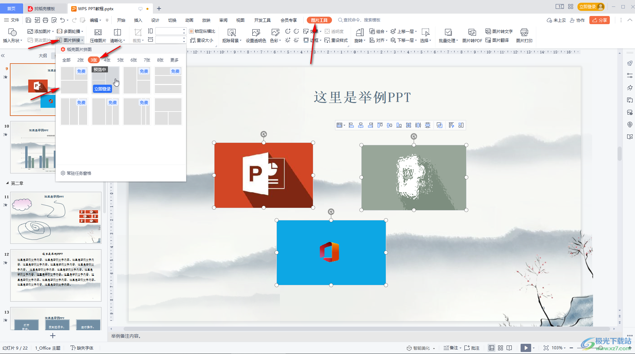Click 图片翻译 (Picture translate) tool
The image size is (635, 354).
click(497, 40)
